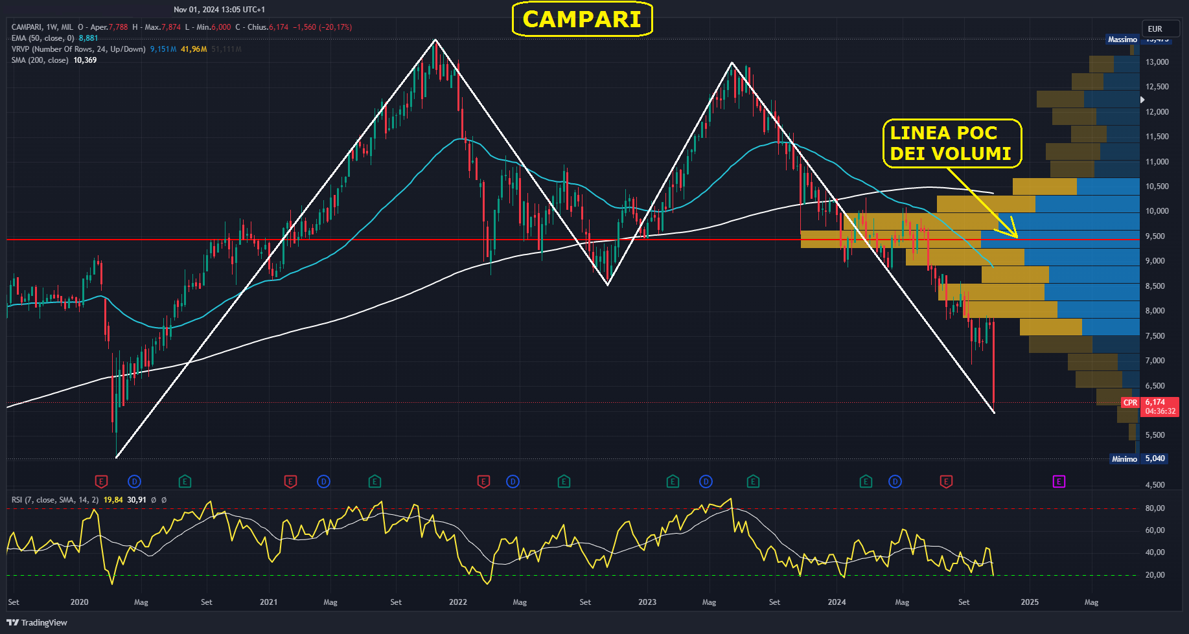Click the 2025 label on time axis

click(x=1030, y=602)
